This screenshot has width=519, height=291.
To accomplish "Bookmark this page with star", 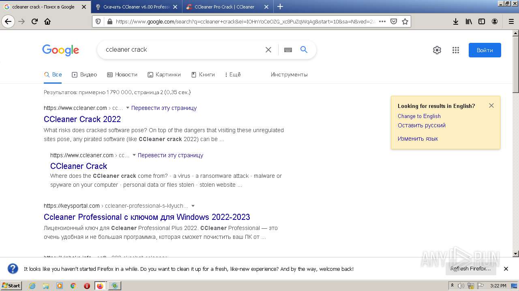I will (x=405, y=21).
